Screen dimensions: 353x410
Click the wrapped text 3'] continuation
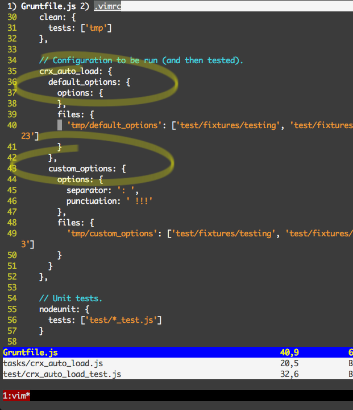coord(28,244)
